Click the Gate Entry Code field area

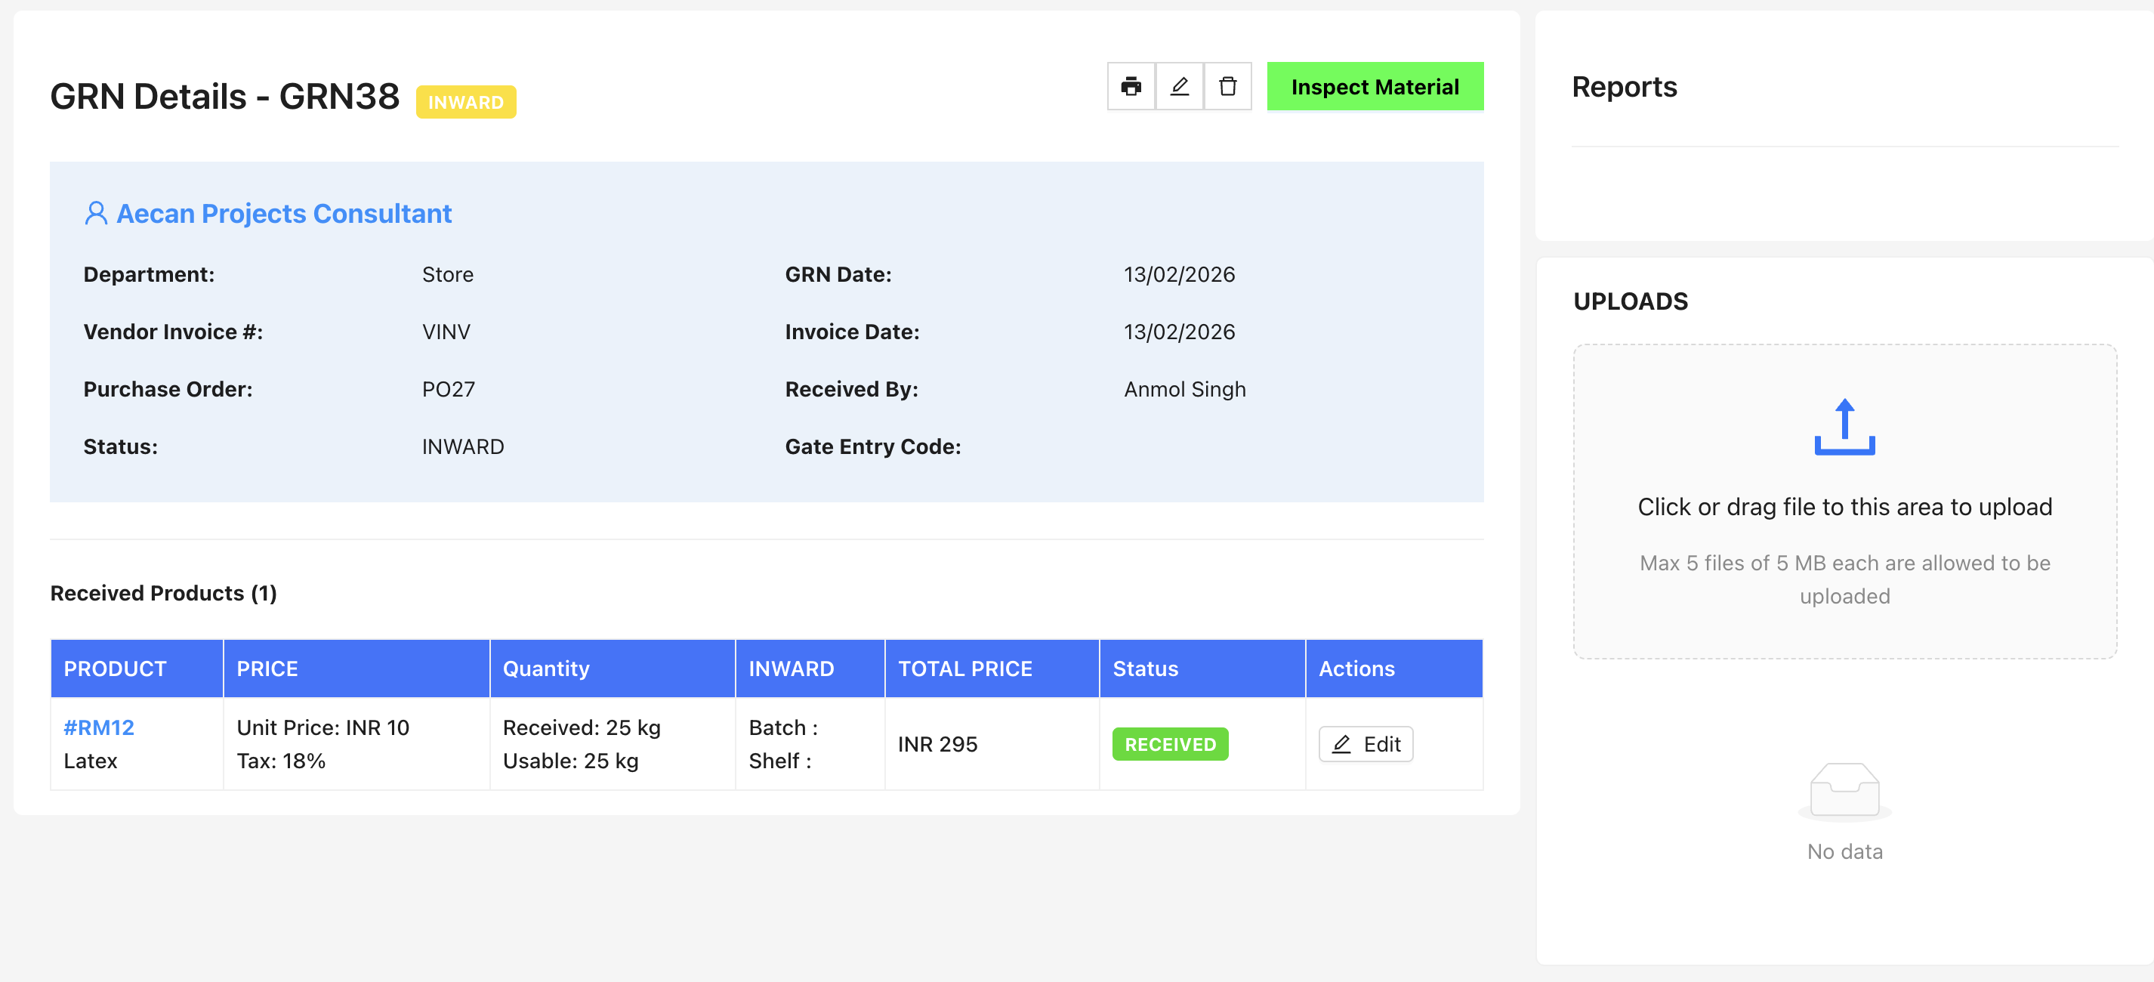coord(872,446)
